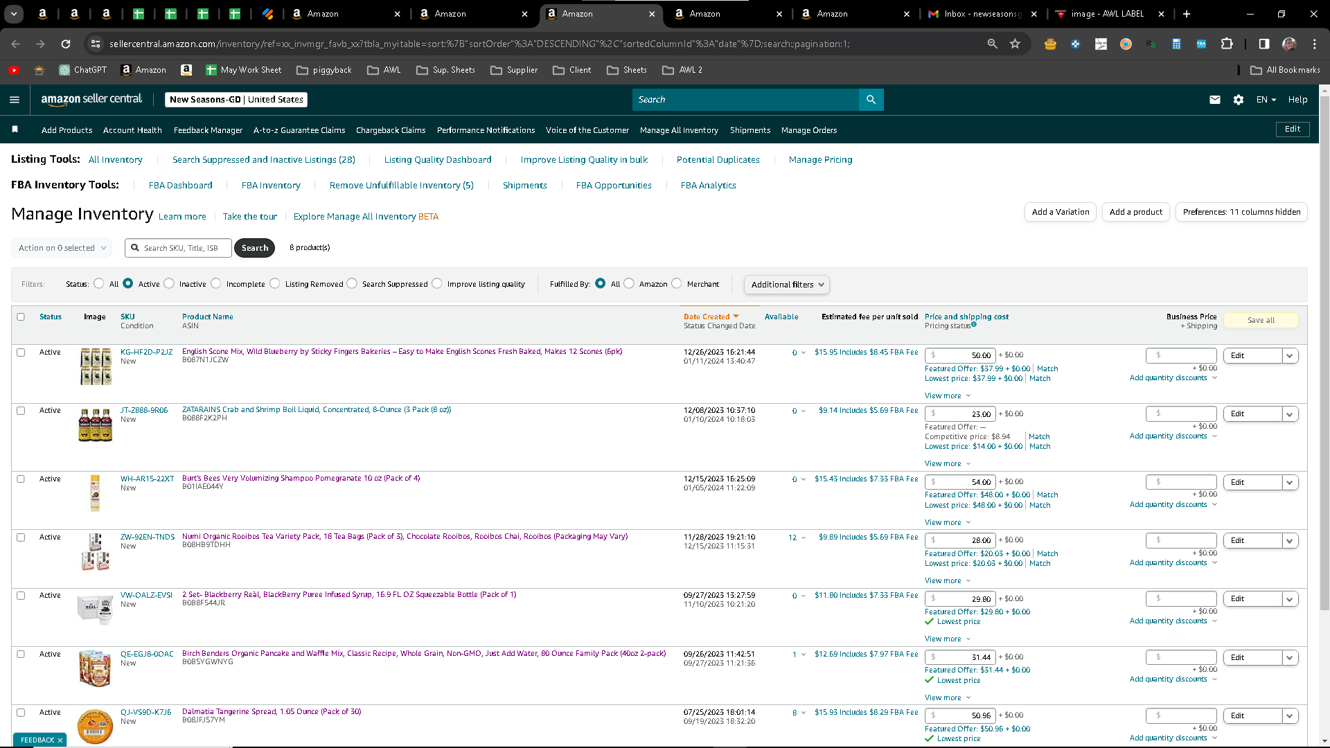
Task: Open the ChatGPT bookmark
Action: click(83, 70)
